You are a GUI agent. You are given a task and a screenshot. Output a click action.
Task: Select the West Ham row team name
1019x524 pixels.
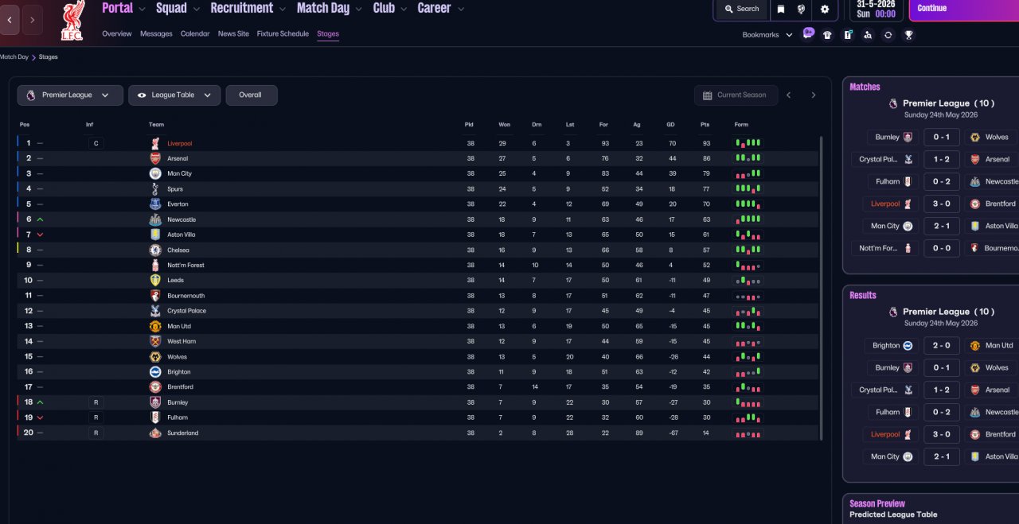point(182,341)
